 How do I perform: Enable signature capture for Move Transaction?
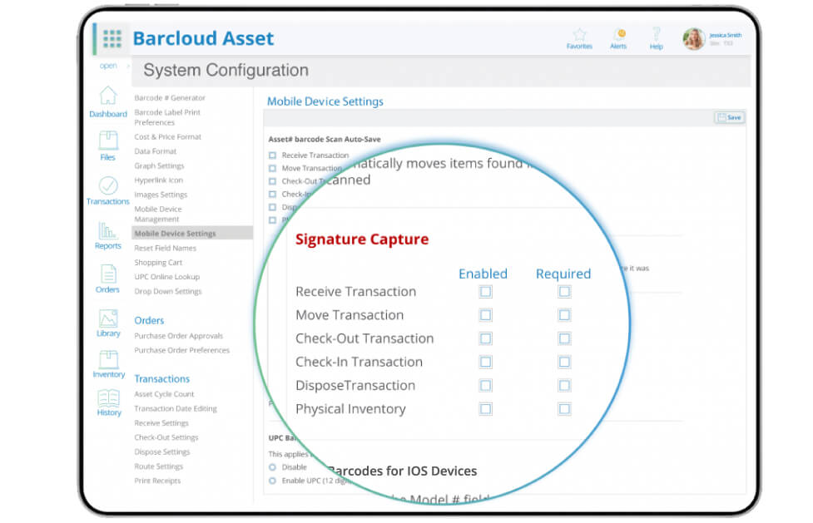click(485, 315)
